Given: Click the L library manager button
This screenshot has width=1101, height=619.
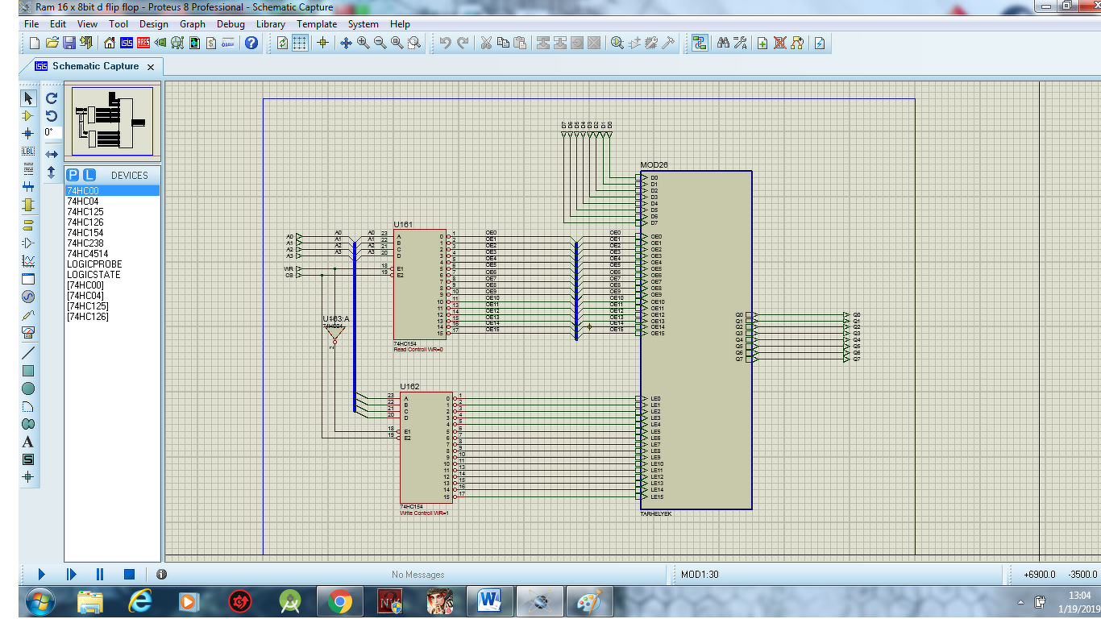Looking at the screenshot, I should tap(89, 175).
